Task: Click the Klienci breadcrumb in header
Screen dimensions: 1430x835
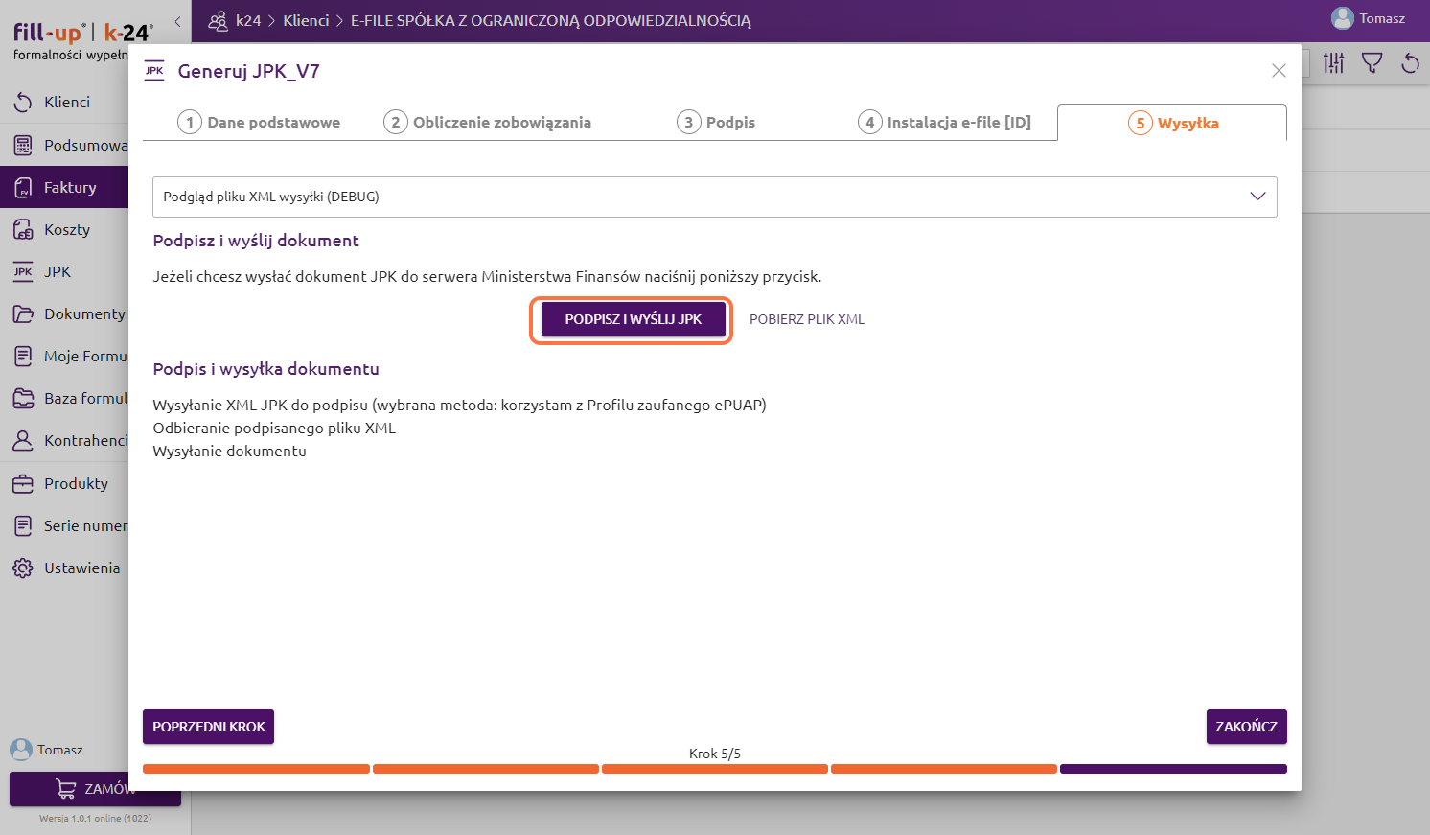Action: [x=306, y=20]
